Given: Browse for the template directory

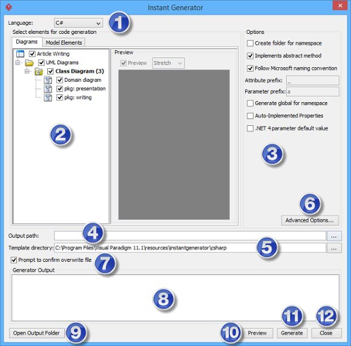Looking at the screenshot, I should tap(334, 248).
